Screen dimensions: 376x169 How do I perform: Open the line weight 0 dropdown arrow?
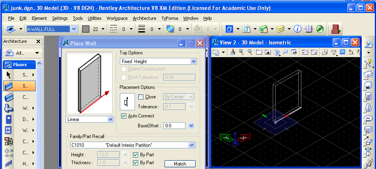click(x=159, y=29)
